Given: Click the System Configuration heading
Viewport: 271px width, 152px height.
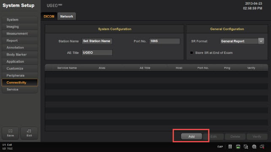Looking at the screenshot, I should pos(114,29).
